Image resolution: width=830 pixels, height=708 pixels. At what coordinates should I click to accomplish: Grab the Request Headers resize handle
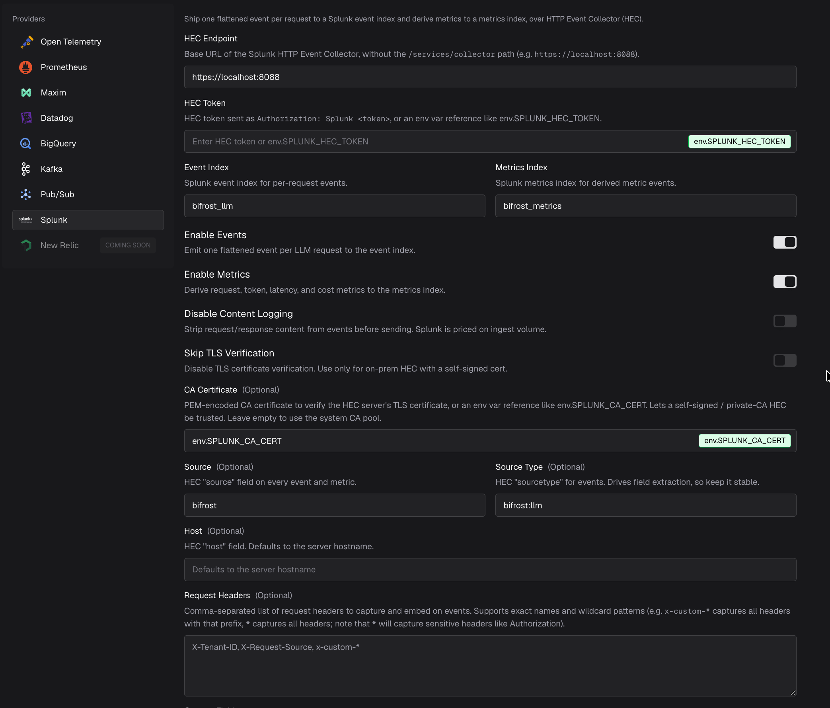click(x=793, y=693)
